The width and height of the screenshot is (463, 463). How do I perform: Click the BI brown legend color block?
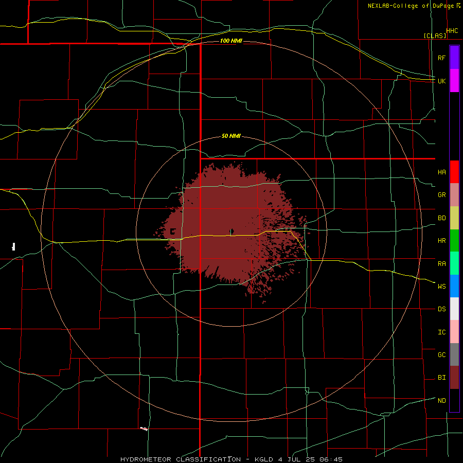click(454, 378)
